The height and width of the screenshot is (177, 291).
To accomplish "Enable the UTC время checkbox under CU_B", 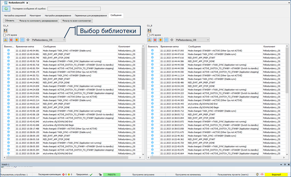I will 149,35.
